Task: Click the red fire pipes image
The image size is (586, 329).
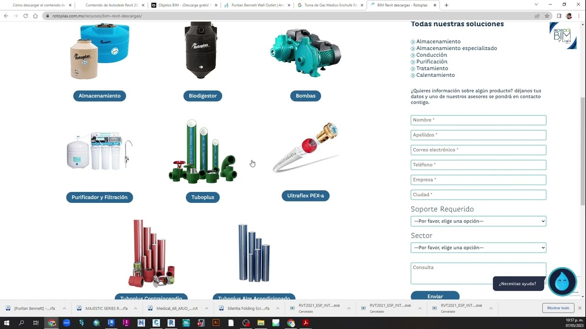Action: [151, 253]
